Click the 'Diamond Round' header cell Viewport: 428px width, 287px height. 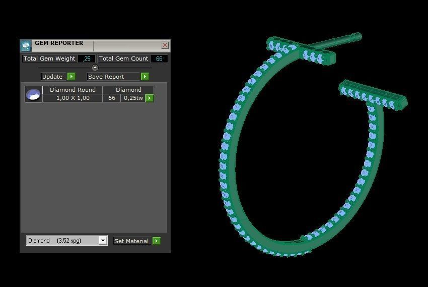[73, 90]
